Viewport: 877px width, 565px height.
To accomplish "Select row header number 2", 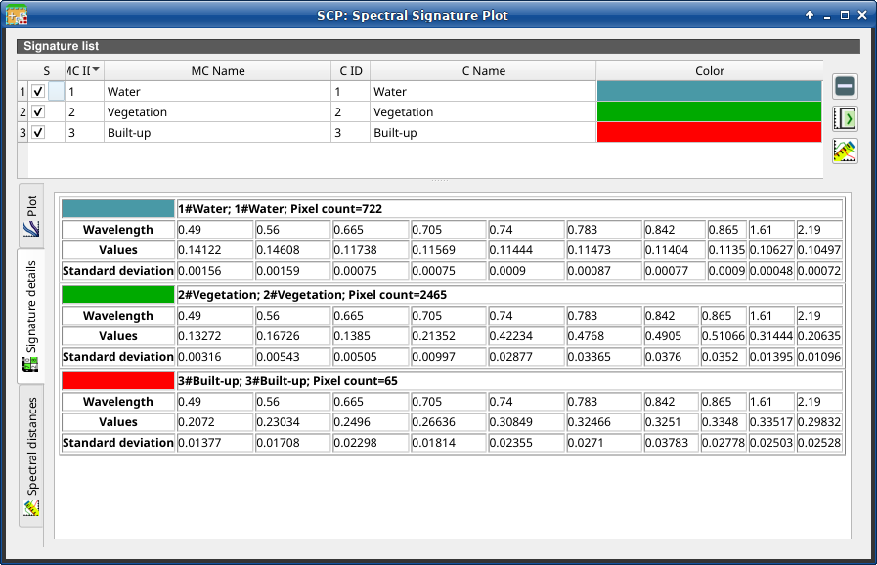I will coord(22,111).
